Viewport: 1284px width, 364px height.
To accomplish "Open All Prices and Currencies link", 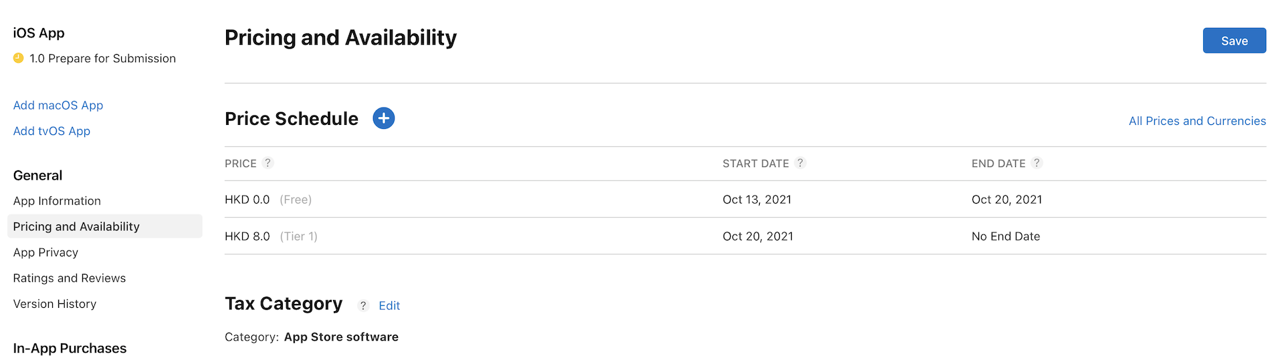I will 1196,121.
